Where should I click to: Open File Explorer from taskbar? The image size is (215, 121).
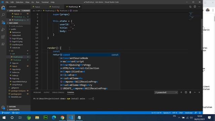37,118
